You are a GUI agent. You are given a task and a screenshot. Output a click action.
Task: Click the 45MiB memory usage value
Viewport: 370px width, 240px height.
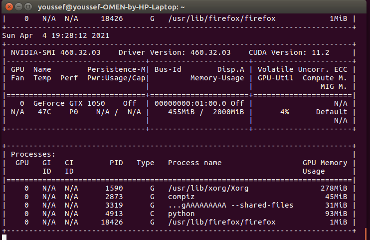coord(336,197)
